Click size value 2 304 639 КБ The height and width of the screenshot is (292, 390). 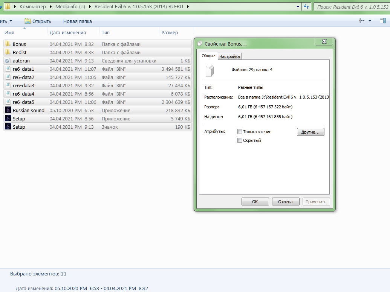(176, 102)
